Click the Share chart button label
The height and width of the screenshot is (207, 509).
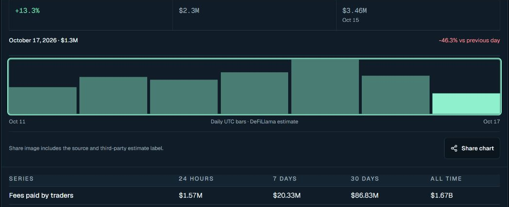pyautogui.click(x=478, y=148)
